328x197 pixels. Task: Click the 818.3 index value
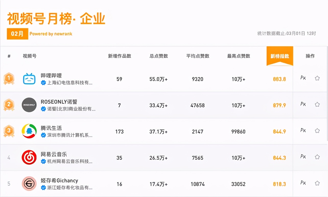pyautogui.click(x=279, y=184)
